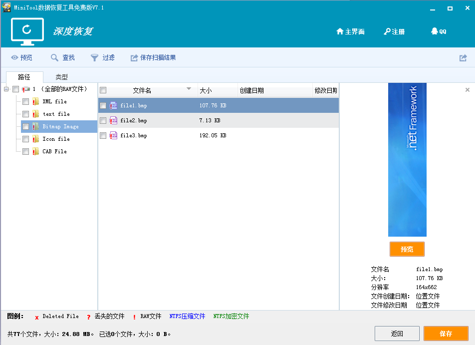Tick the text file checkbox
This screenshot has width=475, height=345.
[x=26, y=114]
